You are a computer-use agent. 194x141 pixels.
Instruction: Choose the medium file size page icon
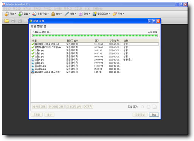point(149,107)
